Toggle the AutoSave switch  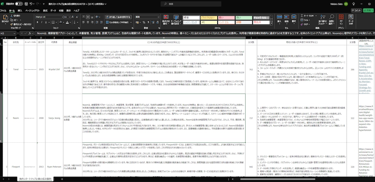(x=19, y=4)
